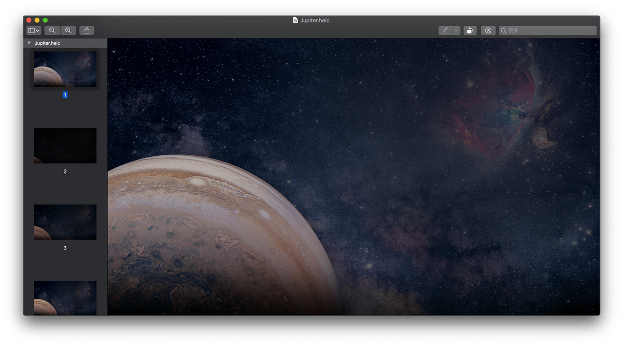The width and height of the screenshot is (623, 346).
Task: Focus the search field
Action: coord(548,31)
